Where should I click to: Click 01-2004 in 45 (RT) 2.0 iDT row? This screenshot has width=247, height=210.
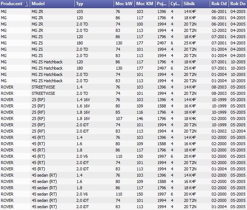(x=219, y=169)
